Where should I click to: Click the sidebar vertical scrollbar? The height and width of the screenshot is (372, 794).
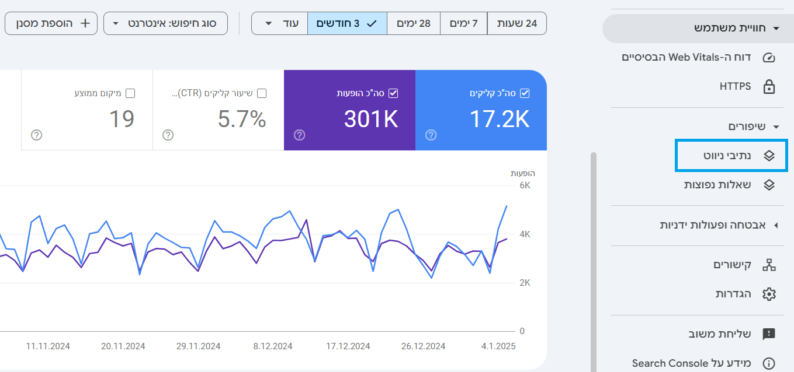point(594,262)
